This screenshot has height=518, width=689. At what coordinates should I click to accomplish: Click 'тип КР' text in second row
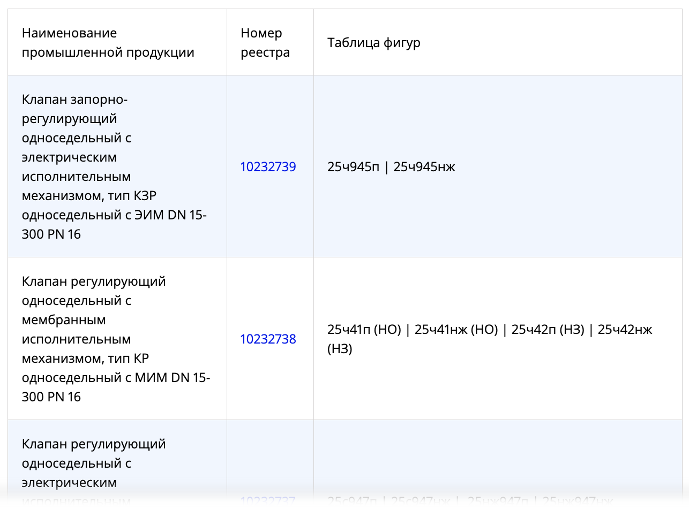129,358
